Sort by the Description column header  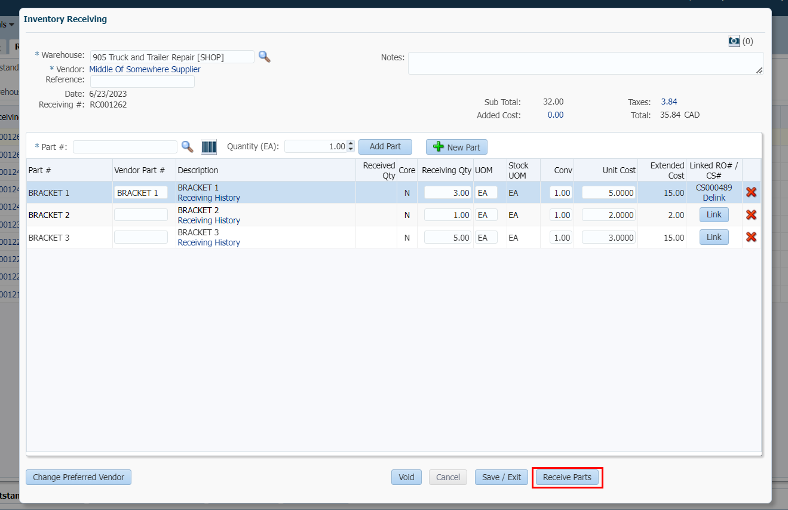click(x=266, y=170)
